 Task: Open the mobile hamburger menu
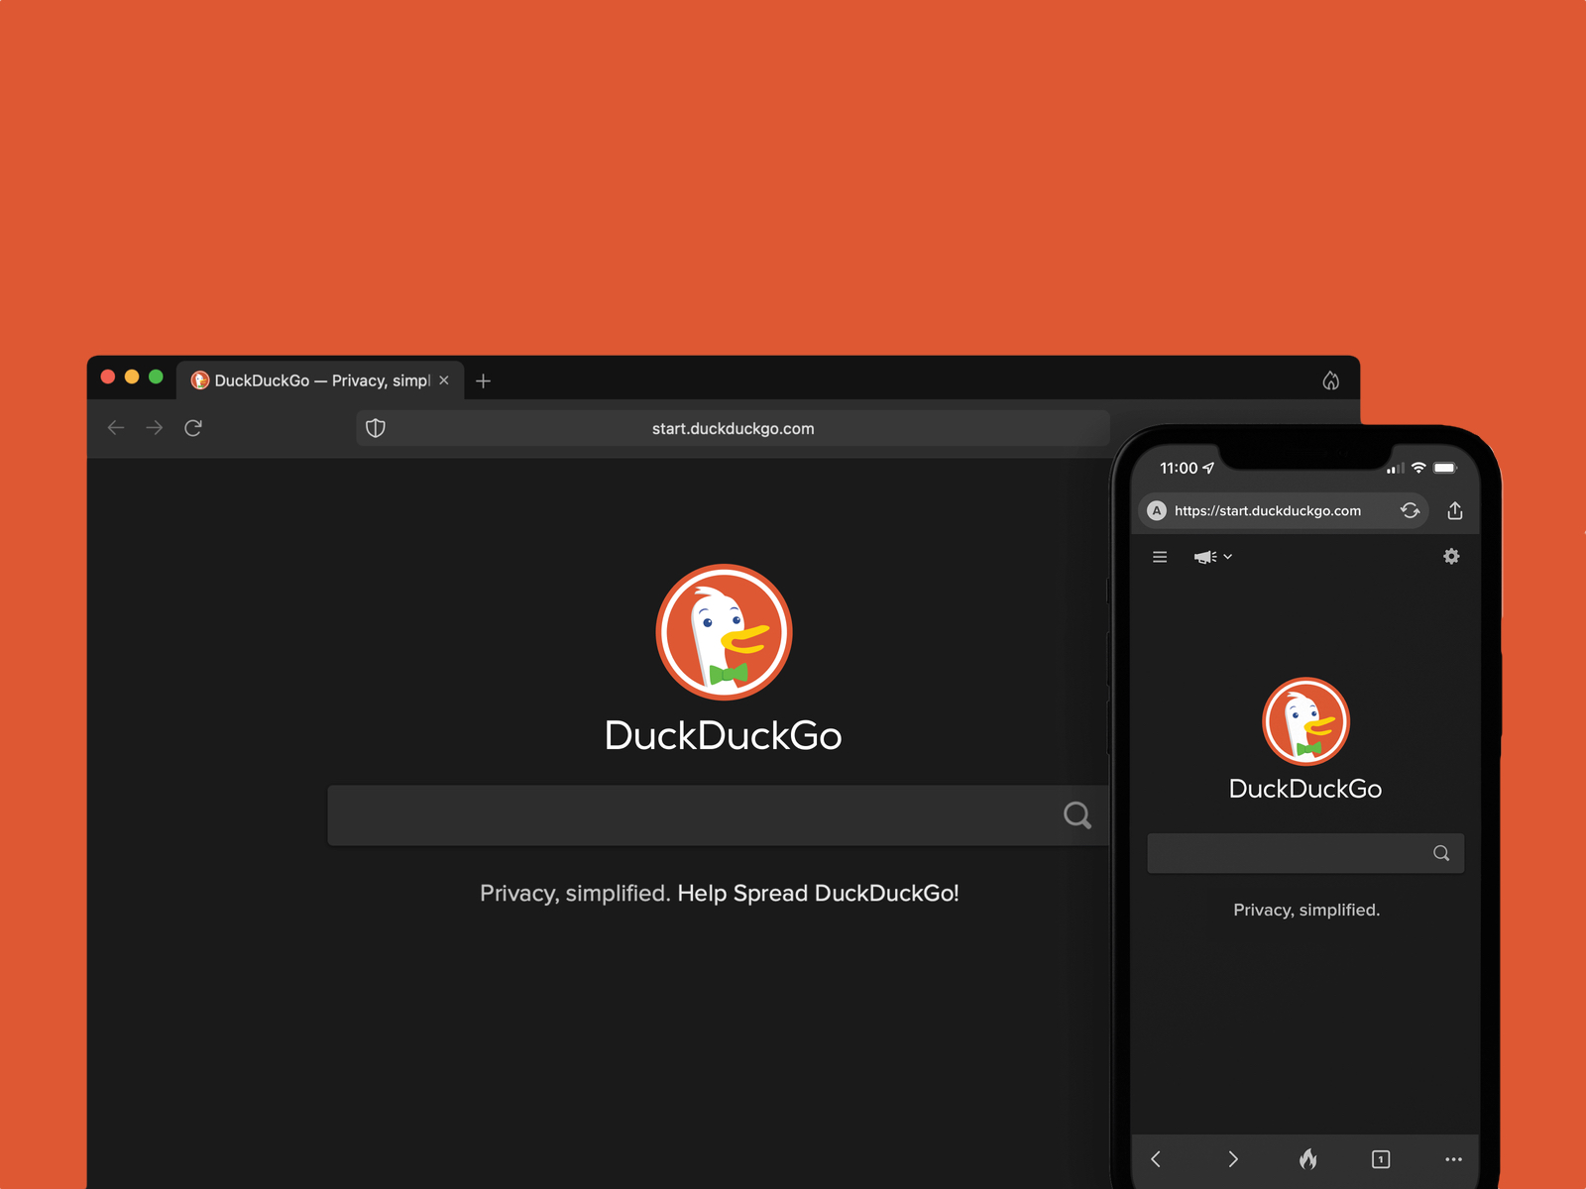click(x=1160, y=557)
